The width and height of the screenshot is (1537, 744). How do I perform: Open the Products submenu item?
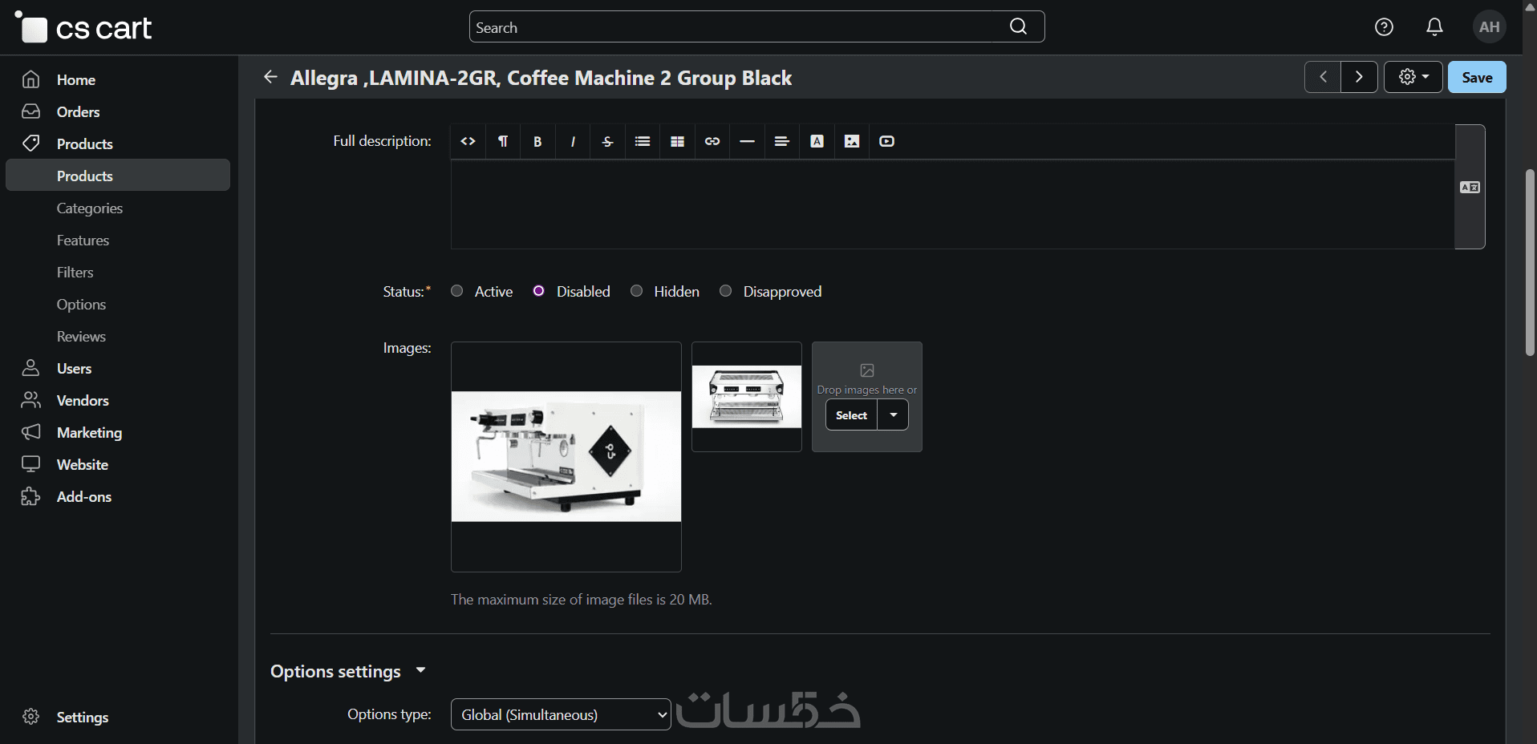(118, 175)
